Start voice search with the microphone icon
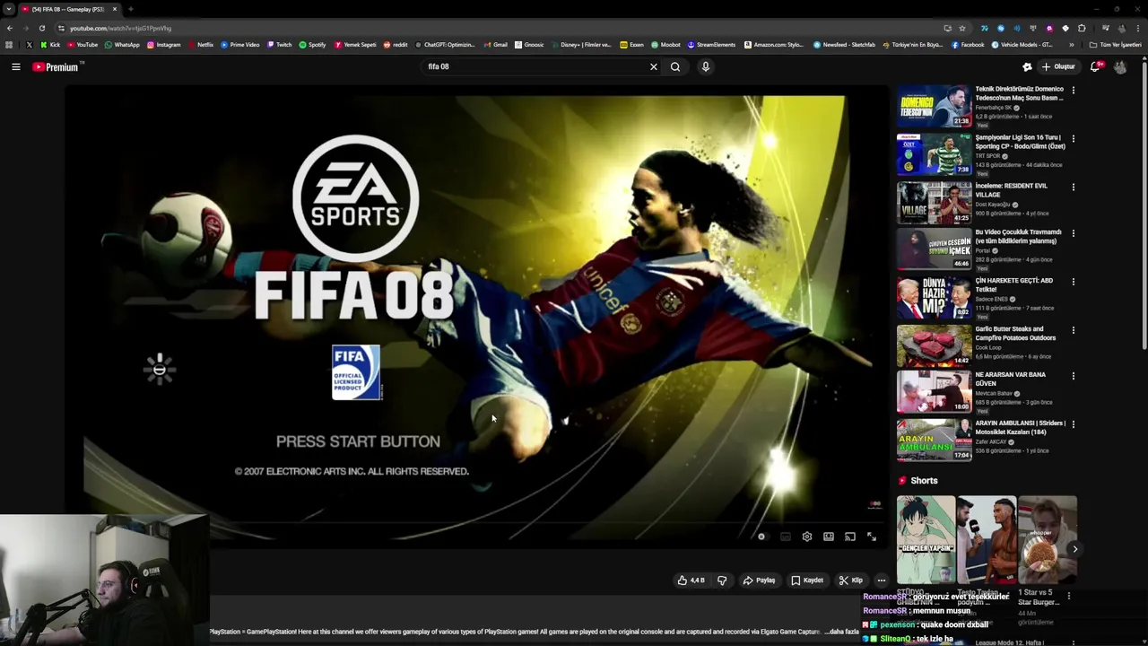1148x646 pixels. 706,66
